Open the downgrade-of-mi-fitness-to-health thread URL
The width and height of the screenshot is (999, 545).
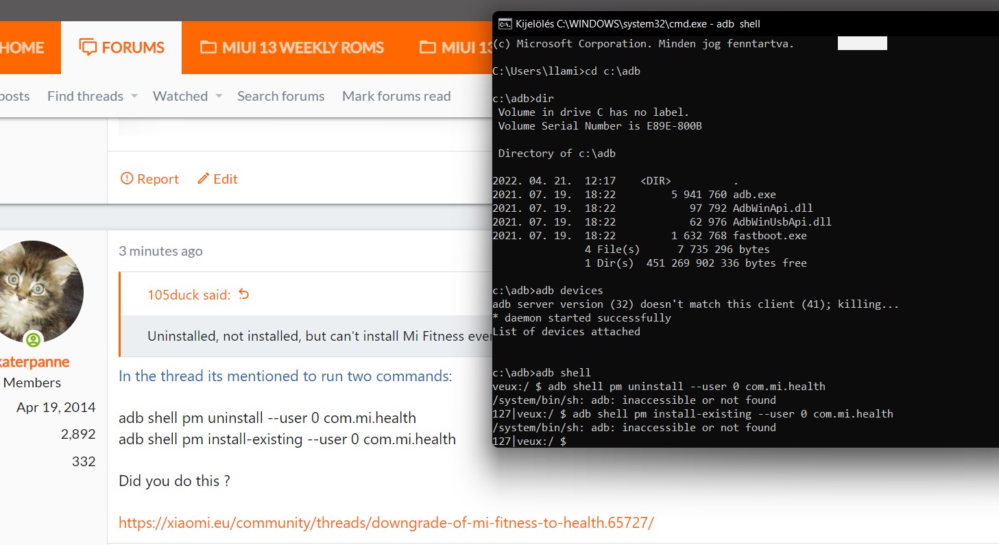pos(386,522)
